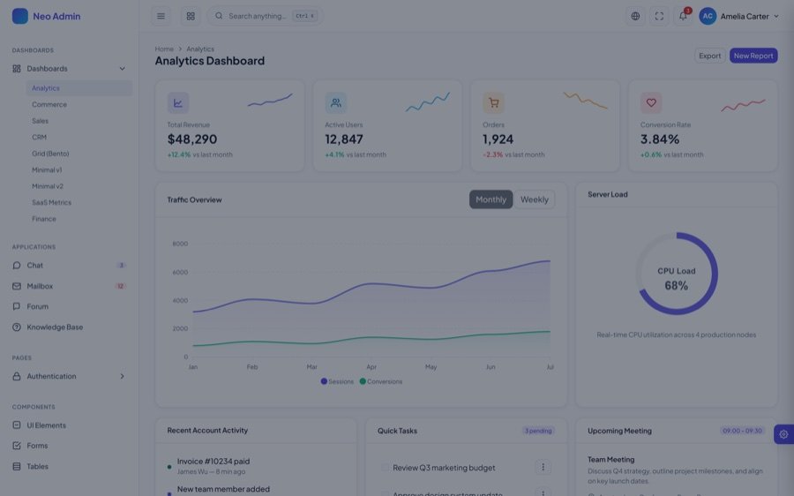This screenshot has height=496, width=794.
Task: Click the Analytics breadcrumb
Action: [200, 49]
